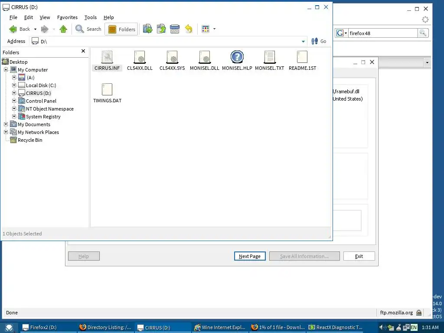Open the 1% of 1 file downloads taskbar item
444x333 pixels.
click(x=278, y=327)
